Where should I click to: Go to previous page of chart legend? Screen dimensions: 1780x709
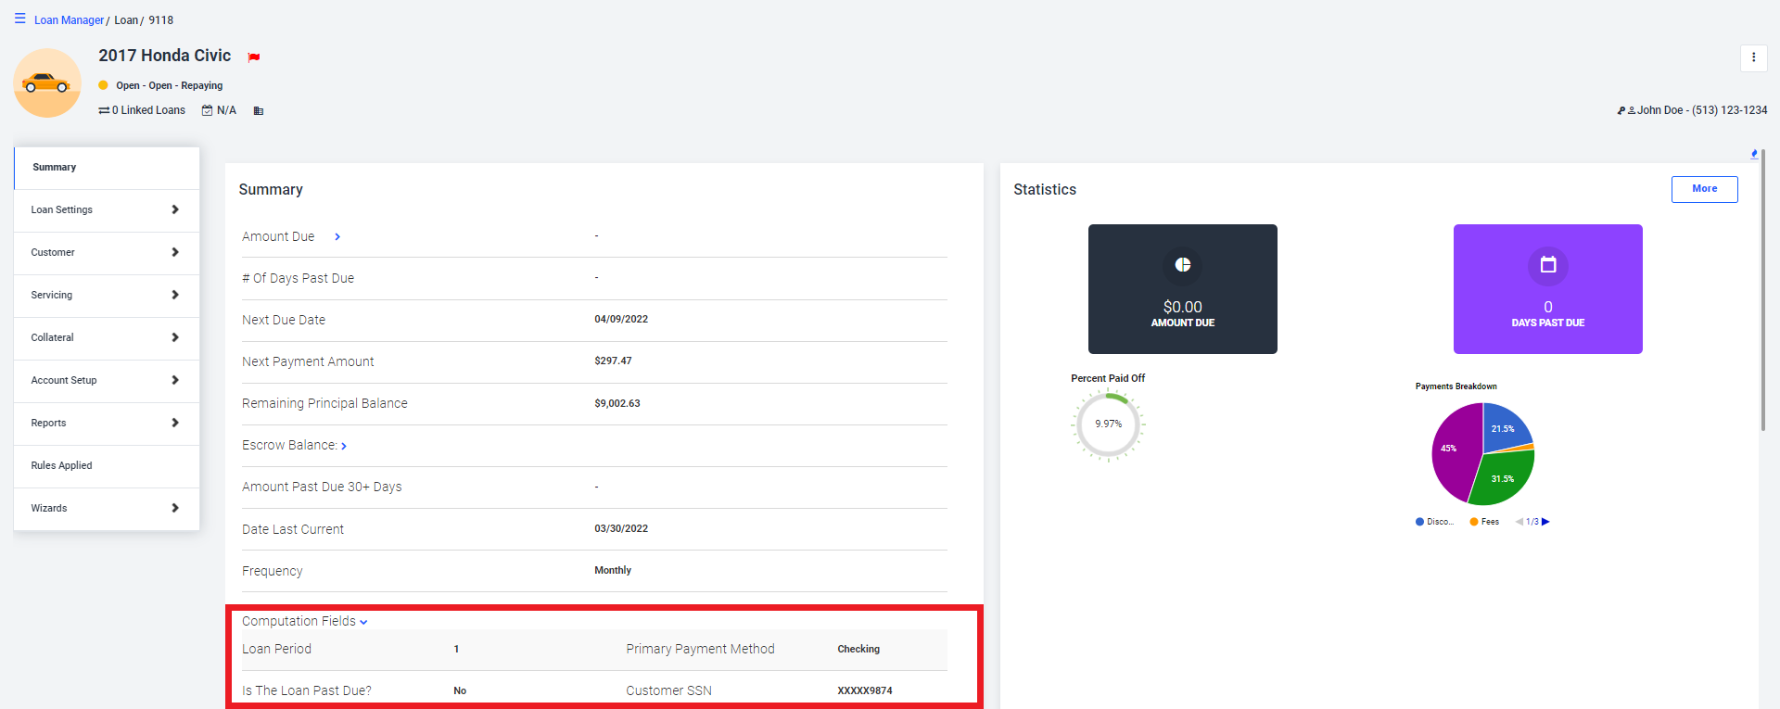[x=1519, y=522]
